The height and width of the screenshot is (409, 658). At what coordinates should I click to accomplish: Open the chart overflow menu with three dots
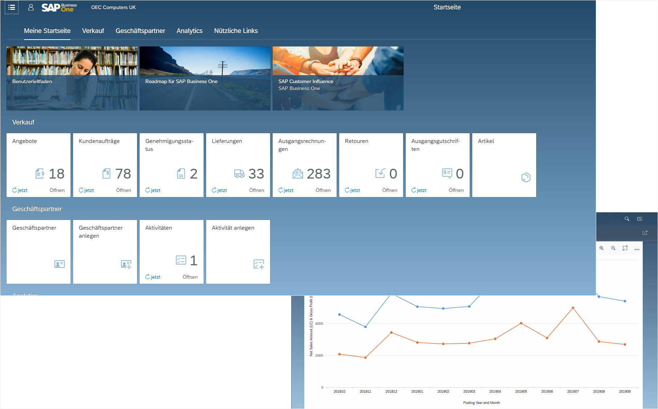point(637,249)
